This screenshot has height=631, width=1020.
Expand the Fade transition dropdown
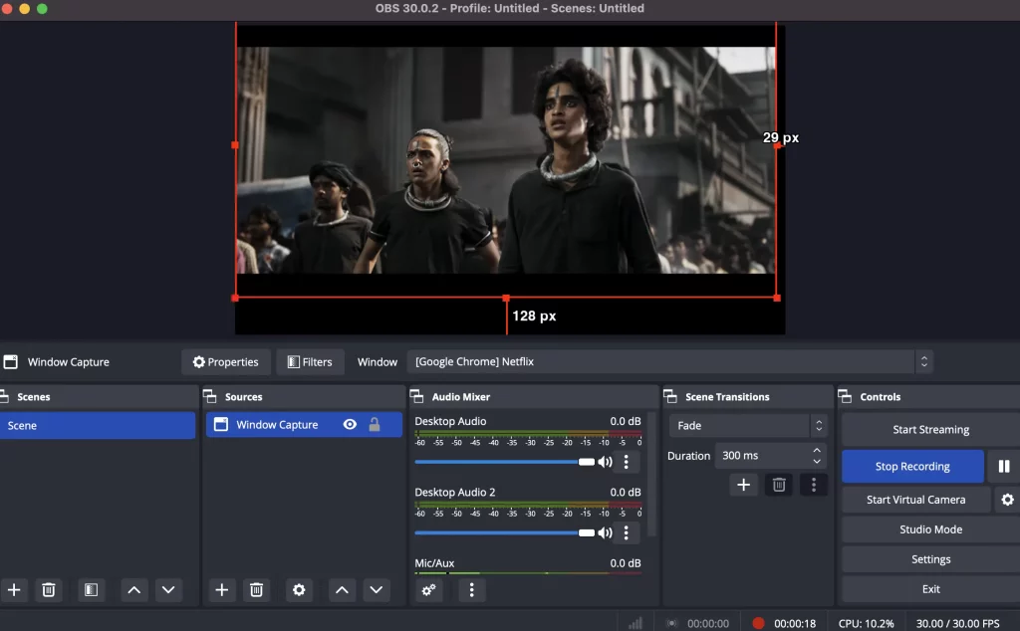748,426
